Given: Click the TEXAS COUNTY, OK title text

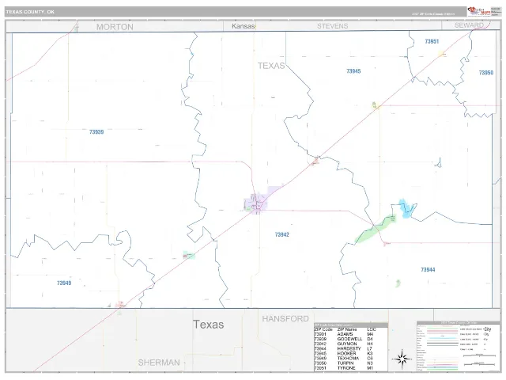Looking at the screenshot, I should coord(30,12).
